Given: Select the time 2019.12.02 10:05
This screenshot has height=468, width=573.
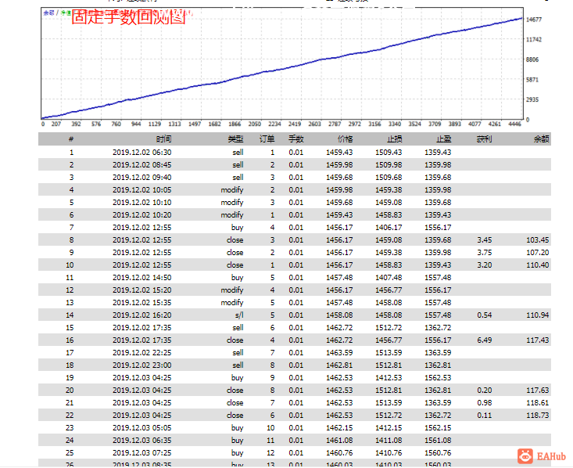Looking at the screenshot, I should 141,190.
